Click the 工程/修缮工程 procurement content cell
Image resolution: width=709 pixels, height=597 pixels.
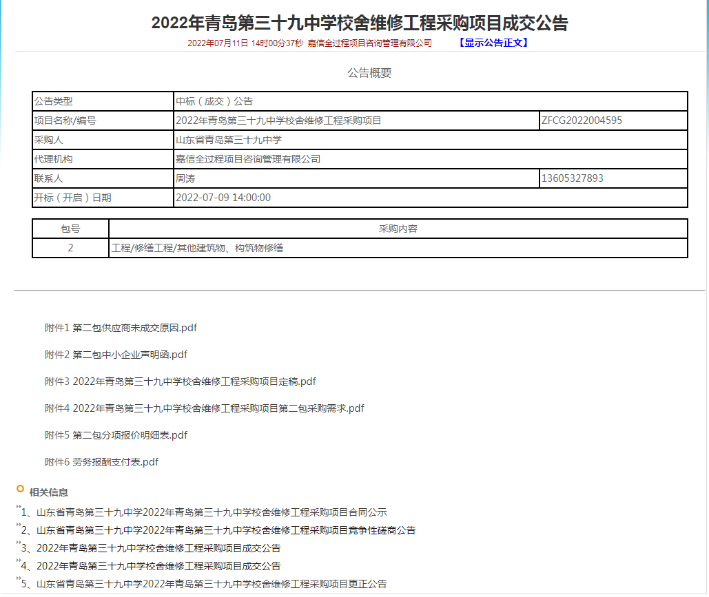pos(197,248)
